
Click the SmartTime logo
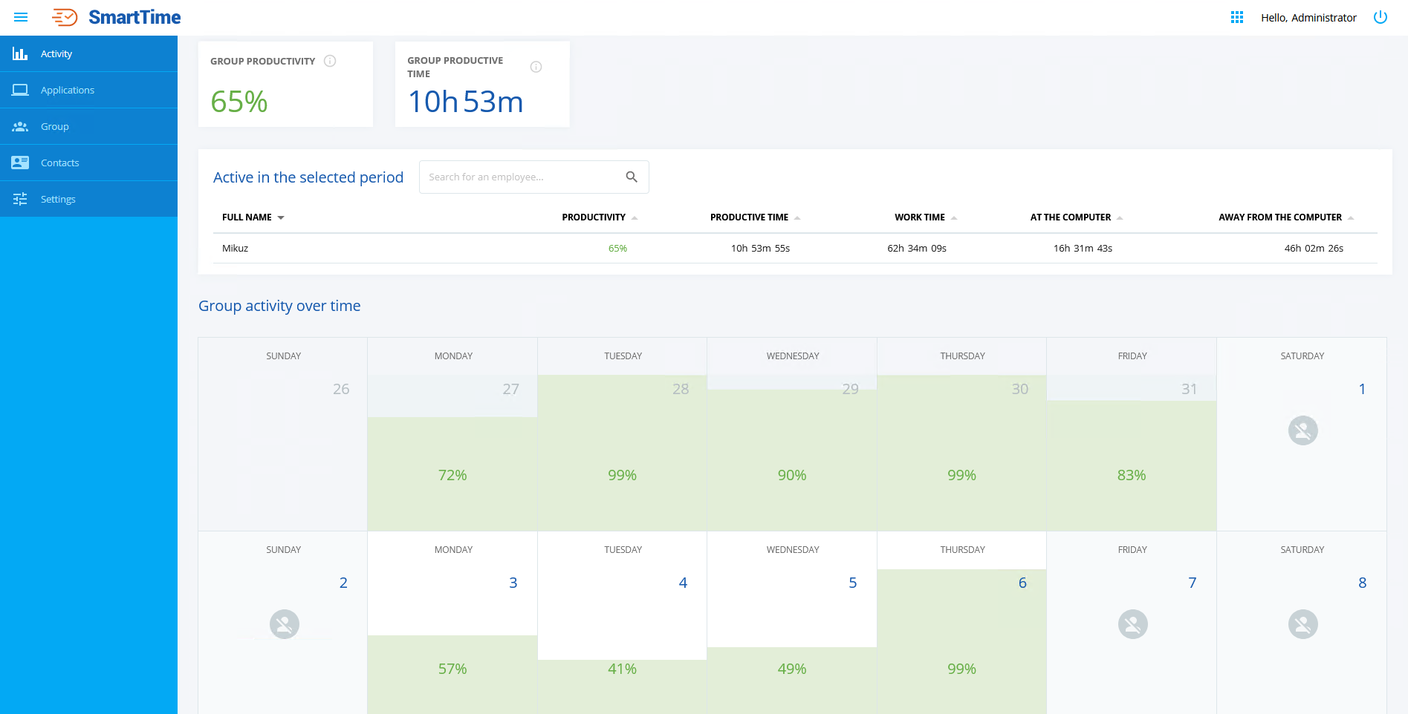click(x=117, y=17)
